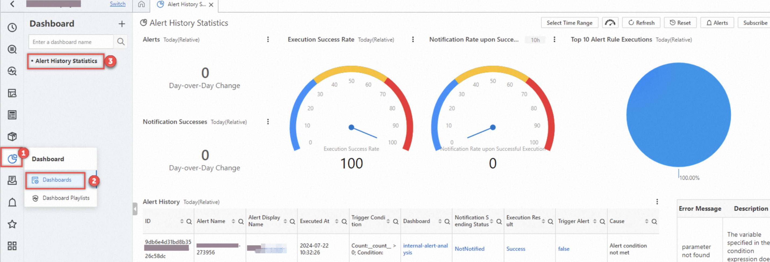Click the back arrow in the top-left corner

pos(12,4)
